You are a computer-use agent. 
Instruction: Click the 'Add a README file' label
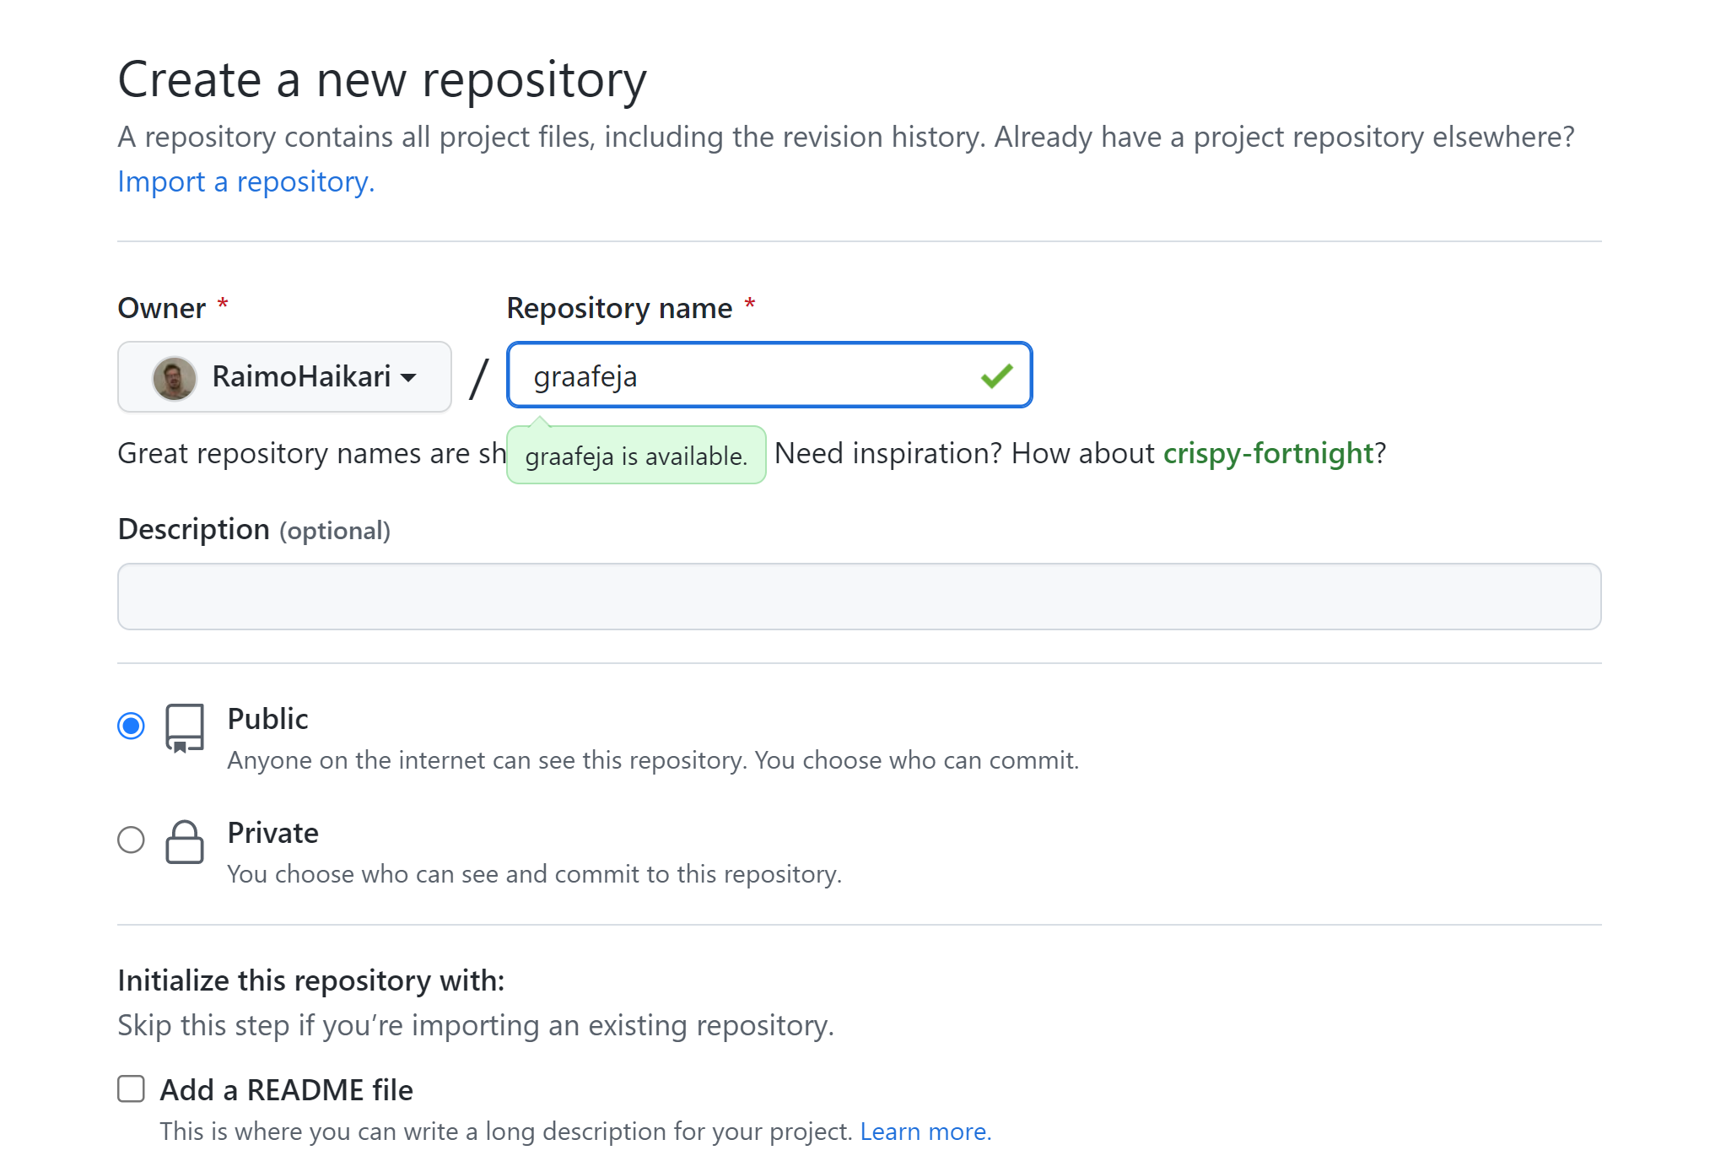pos(287,1090)
